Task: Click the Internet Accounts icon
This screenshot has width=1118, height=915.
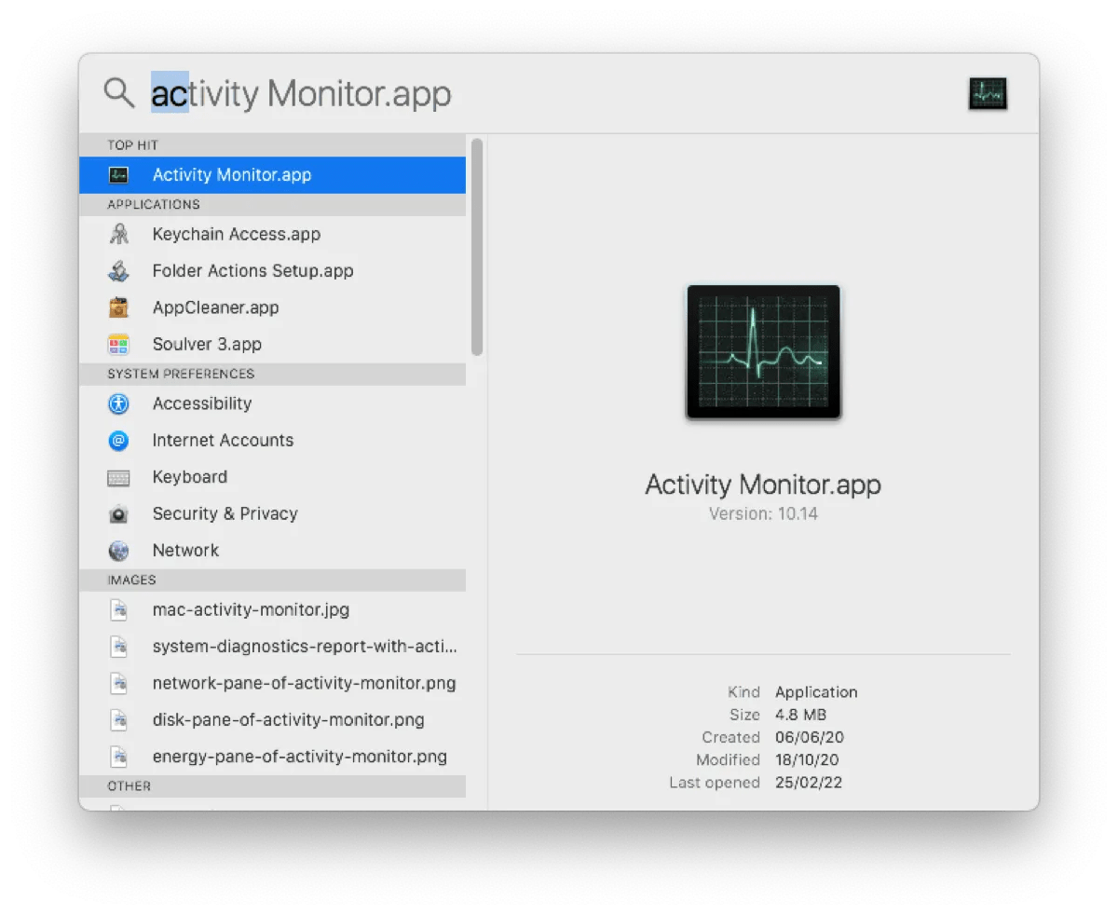Action: 118,440
